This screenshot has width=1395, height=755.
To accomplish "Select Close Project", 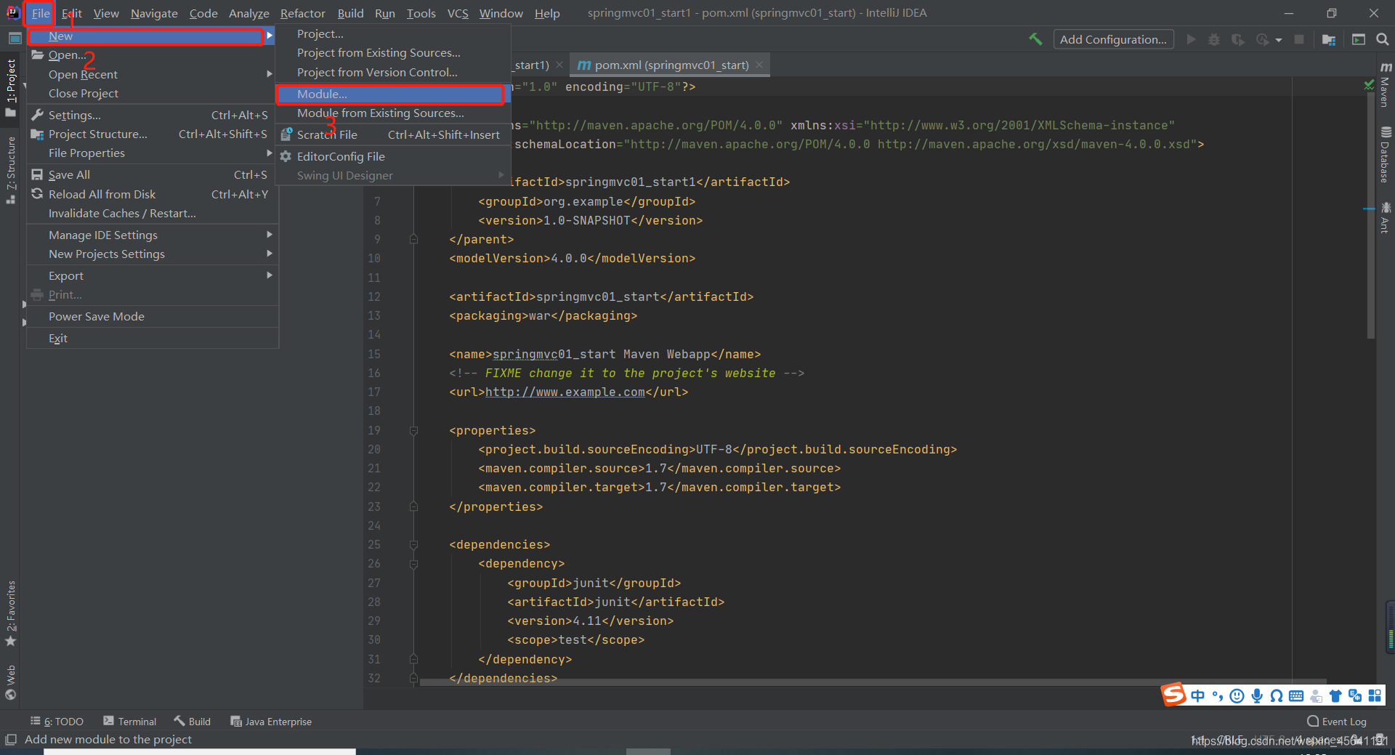I will (153, 94).
